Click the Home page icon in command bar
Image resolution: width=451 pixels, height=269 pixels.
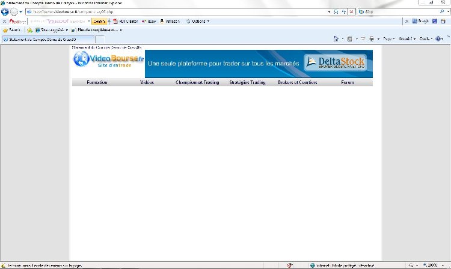(336, 39)
